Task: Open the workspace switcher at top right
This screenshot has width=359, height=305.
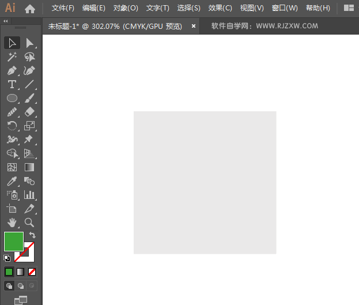Action: [349, 8]
